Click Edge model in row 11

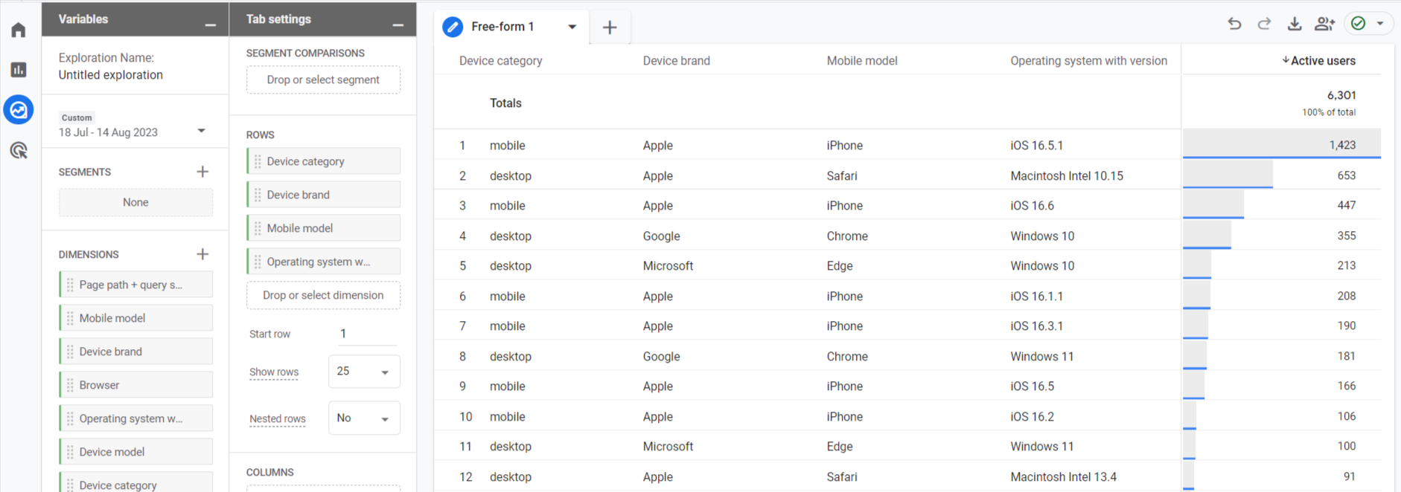coord(839,447)
